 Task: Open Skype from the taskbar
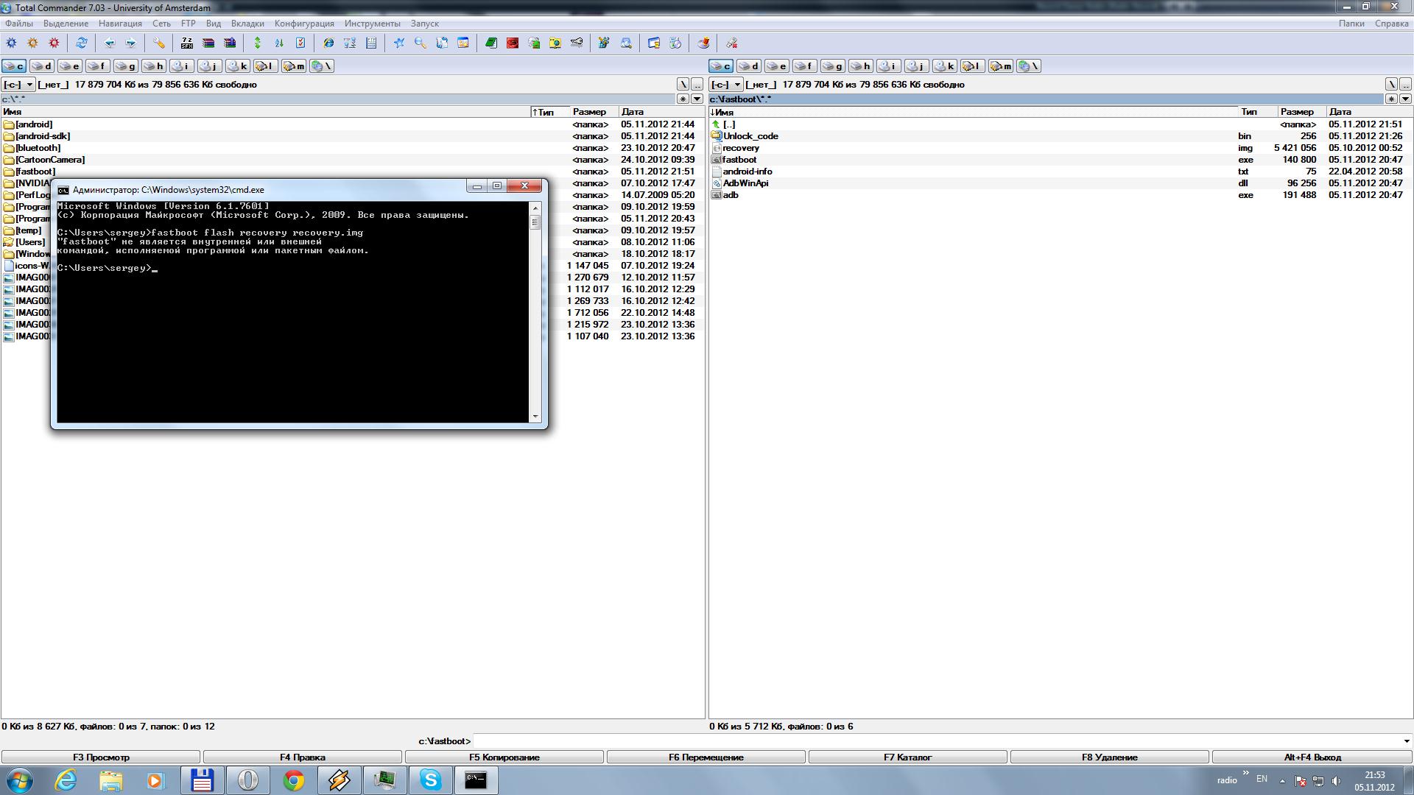click(431, 780)
